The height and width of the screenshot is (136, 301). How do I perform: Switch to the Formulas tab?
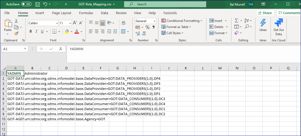point(86,13)
